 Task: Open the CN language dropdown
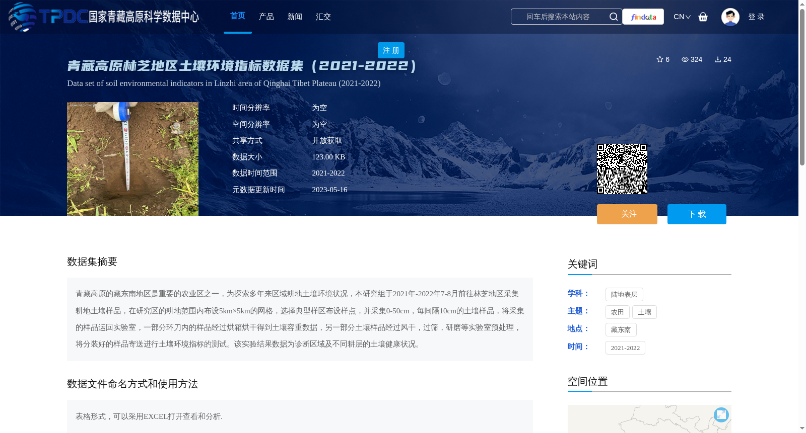[682, 17]
